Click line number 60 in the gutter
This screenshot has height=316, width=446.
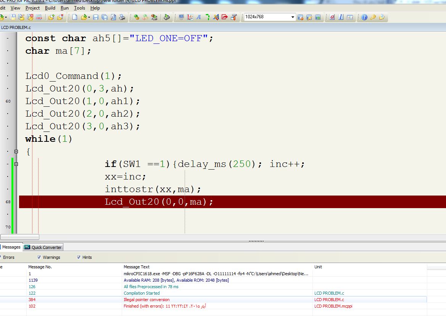pos(8,101)
